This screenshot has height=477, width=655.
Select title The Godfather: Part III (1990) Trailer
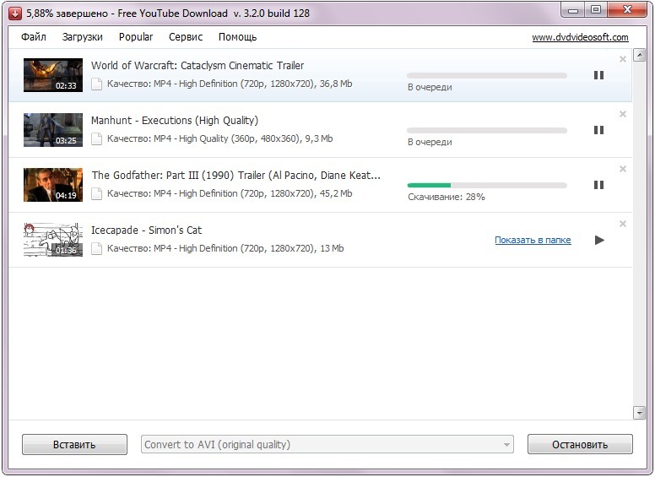pos(236,175)
